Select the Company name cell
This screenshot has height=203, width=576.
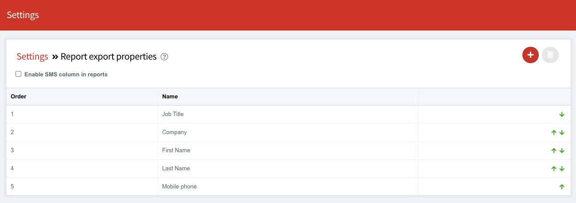point(288,132)
